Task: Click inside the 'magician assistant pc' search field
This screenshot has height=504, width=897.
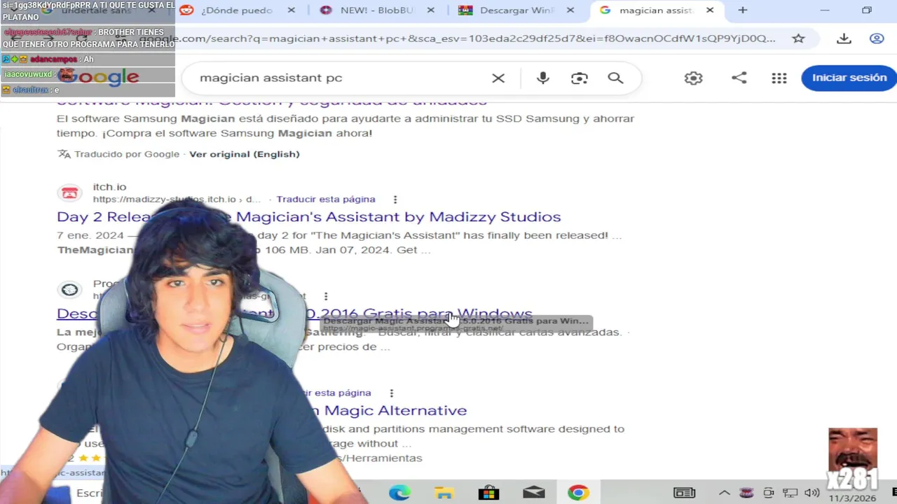Action: click(x=336, y=78)
